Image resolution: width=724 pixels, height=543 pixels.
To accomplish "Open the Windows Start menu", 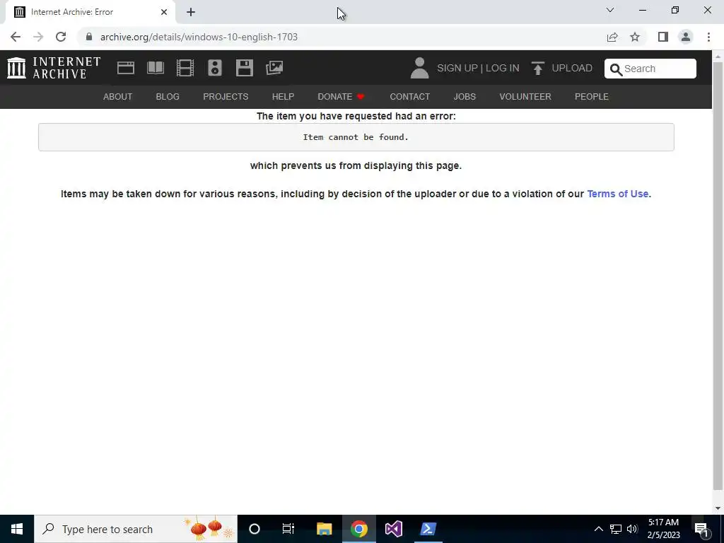I will click(x=17, y=529).
